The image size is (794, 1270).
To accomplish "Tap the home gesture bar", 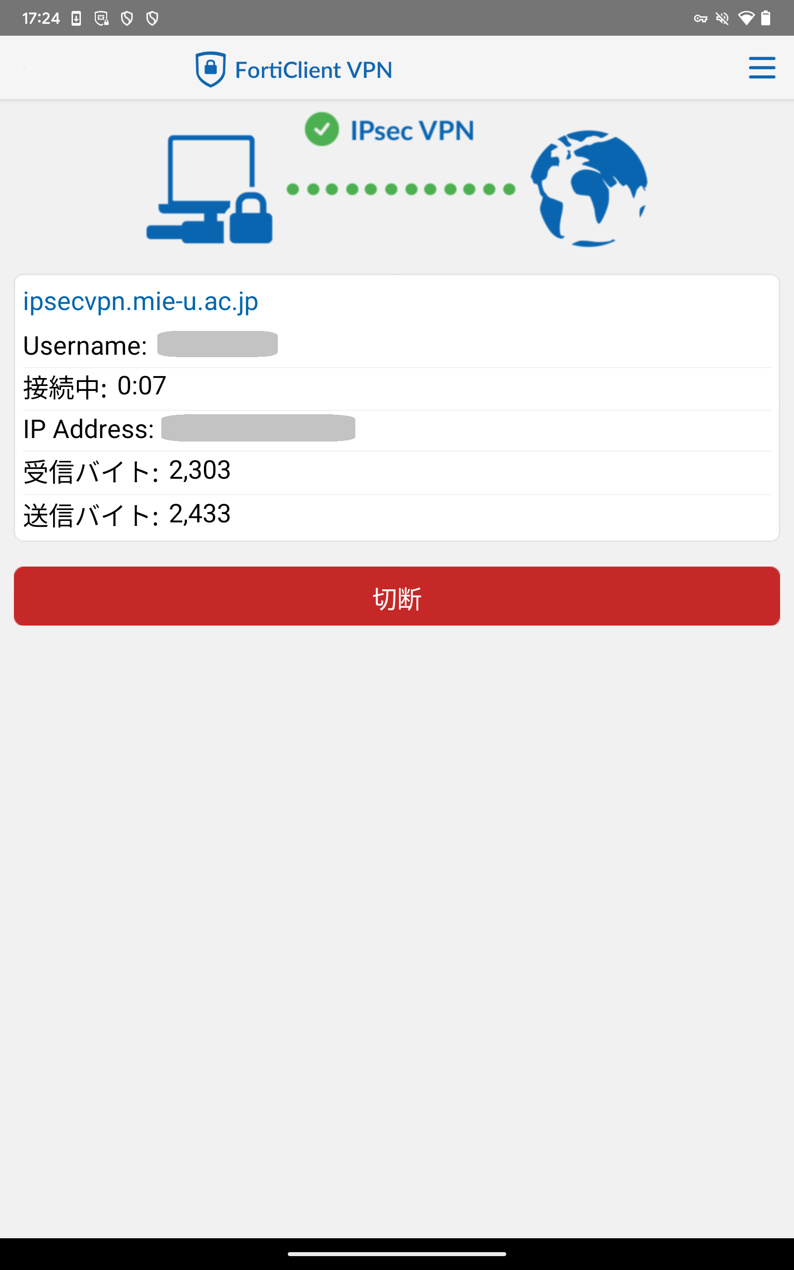I will pyautogui.click(x=397, y=1254).
